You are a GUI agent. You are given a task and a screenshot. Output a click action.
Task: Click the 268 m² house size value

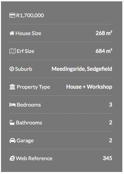pos(104,33)
